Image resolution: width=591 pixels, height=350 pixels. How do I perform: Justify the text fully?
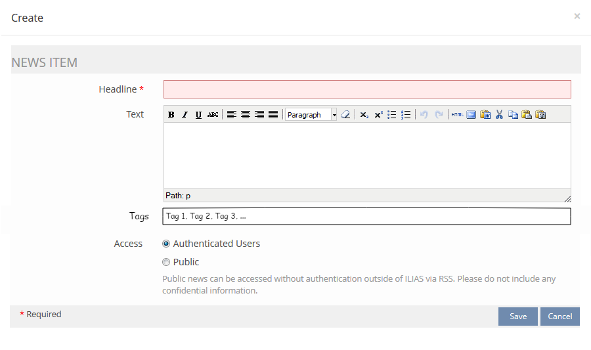pyautogui.click(x=273, y=115)
